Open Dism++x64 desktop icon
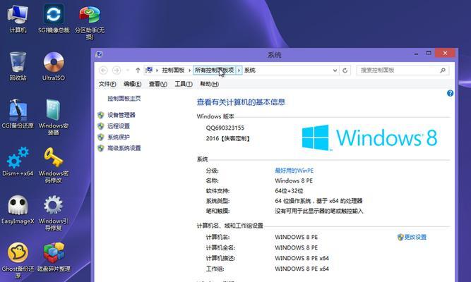The image size is (471, 282). pos(18,161)
